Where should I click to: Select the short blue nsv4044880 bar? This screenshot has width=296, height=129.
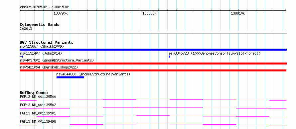click(x=70, y=77)
